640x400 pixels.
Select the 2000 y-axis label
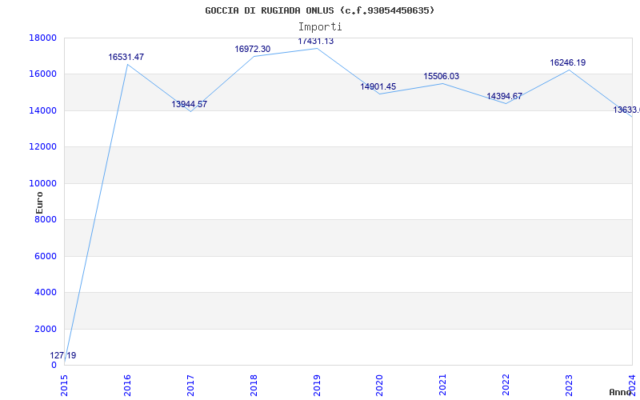46,329
